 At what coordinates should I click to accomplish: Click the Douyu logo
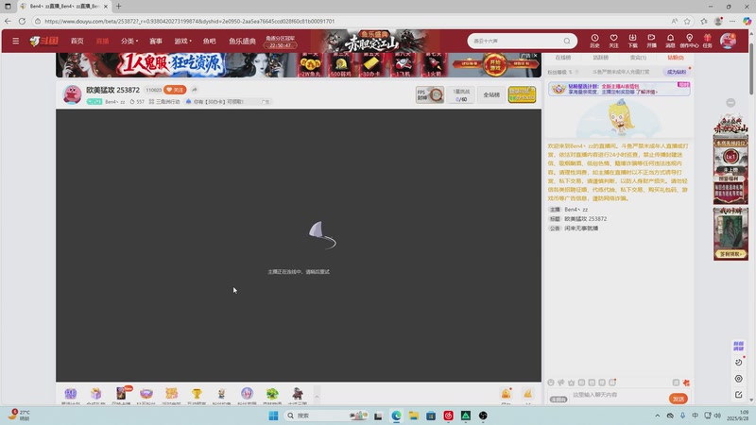pos(43,41)
